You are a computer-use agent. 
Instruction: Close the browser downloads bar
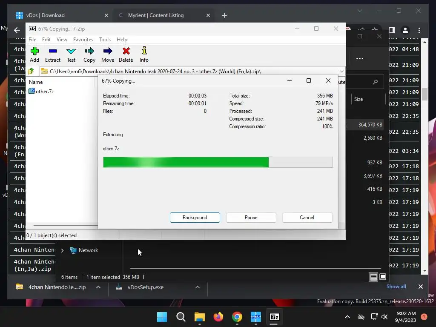point(420,287)
